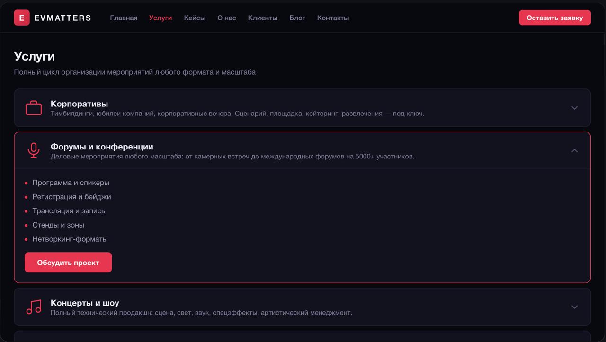
Task: Click the Корпоративы heading title
Action: point(79,104)
